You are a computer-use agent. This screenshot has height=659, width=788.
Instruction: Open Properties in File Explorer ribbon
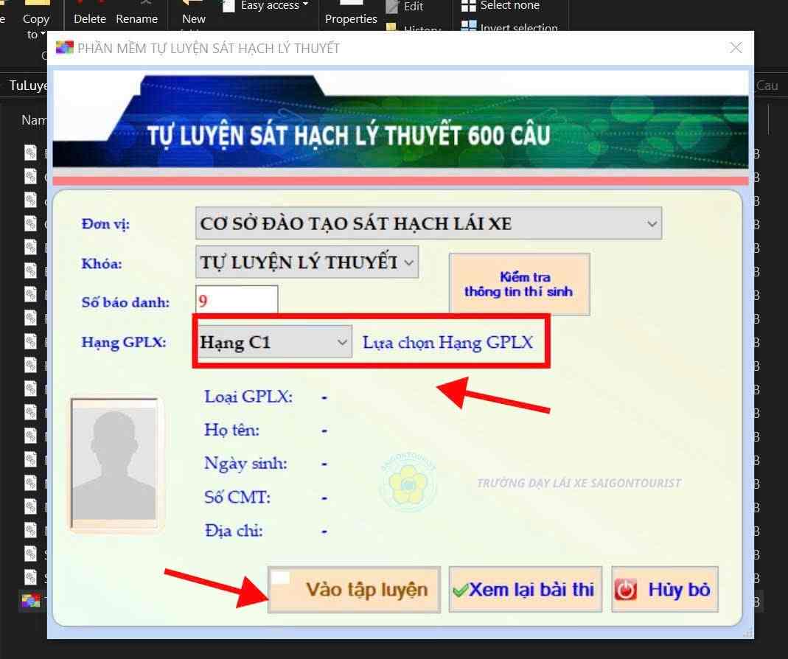pyautogui.click(x=351, y=19)
